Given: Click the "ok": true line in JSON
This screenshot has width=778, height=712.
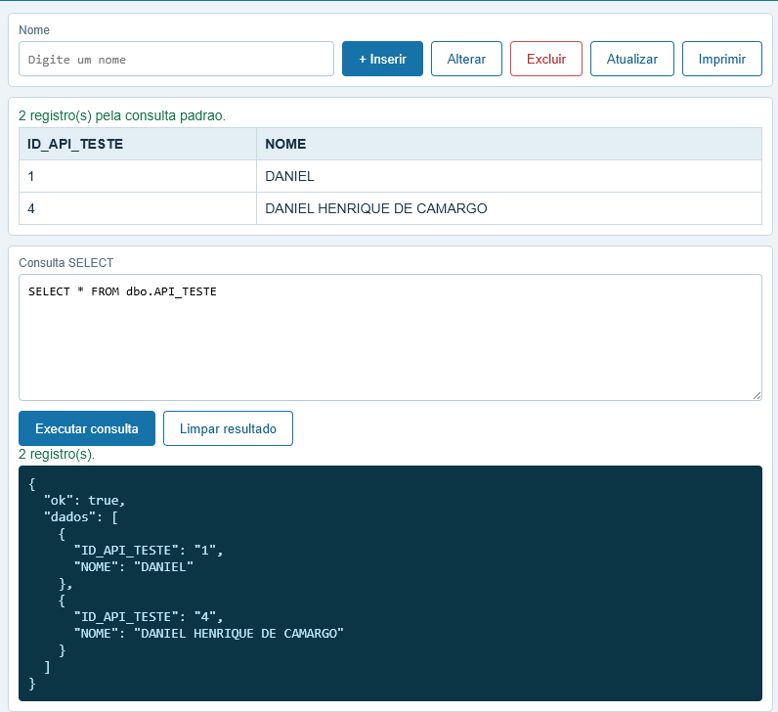Looking at the screenshot, I should click(x=84, y=501).
